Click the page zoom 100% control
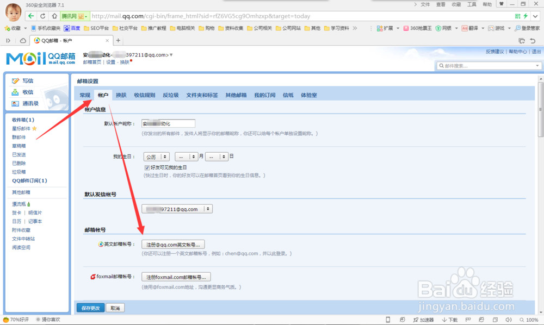Image resolution: width=544 pixels, height=325 pixels. tap(529, 320)
